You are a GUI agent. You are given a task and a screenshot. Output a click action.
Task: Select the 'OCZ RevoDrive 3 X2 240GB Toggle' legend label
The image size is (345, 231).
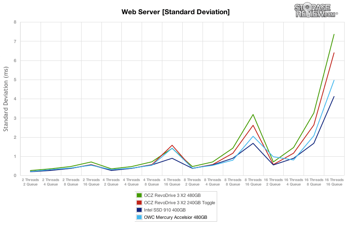[x=179, y=203]
